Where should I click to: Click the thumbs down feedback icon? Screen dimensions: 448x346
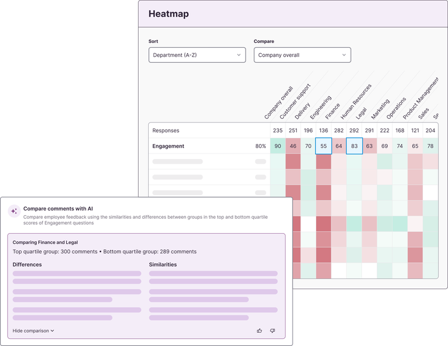(272, 330)
